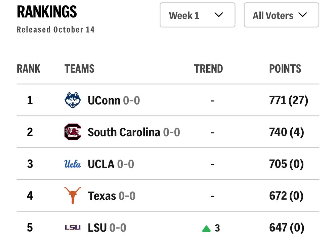Image resolution: width=336 pixels, height=241 pixels.
Task: Click the UCLA script logo
Action: click(73, 164)
